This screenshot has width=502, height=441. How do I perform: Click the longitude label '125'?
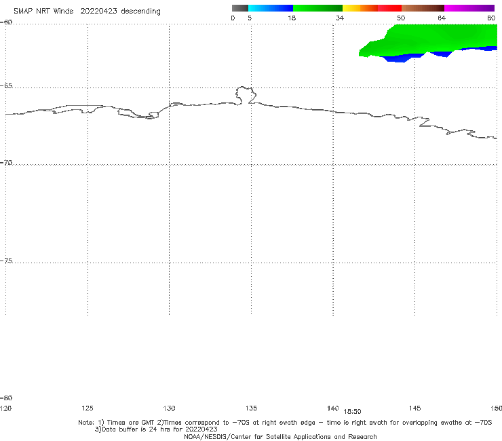tap(88, 408)
